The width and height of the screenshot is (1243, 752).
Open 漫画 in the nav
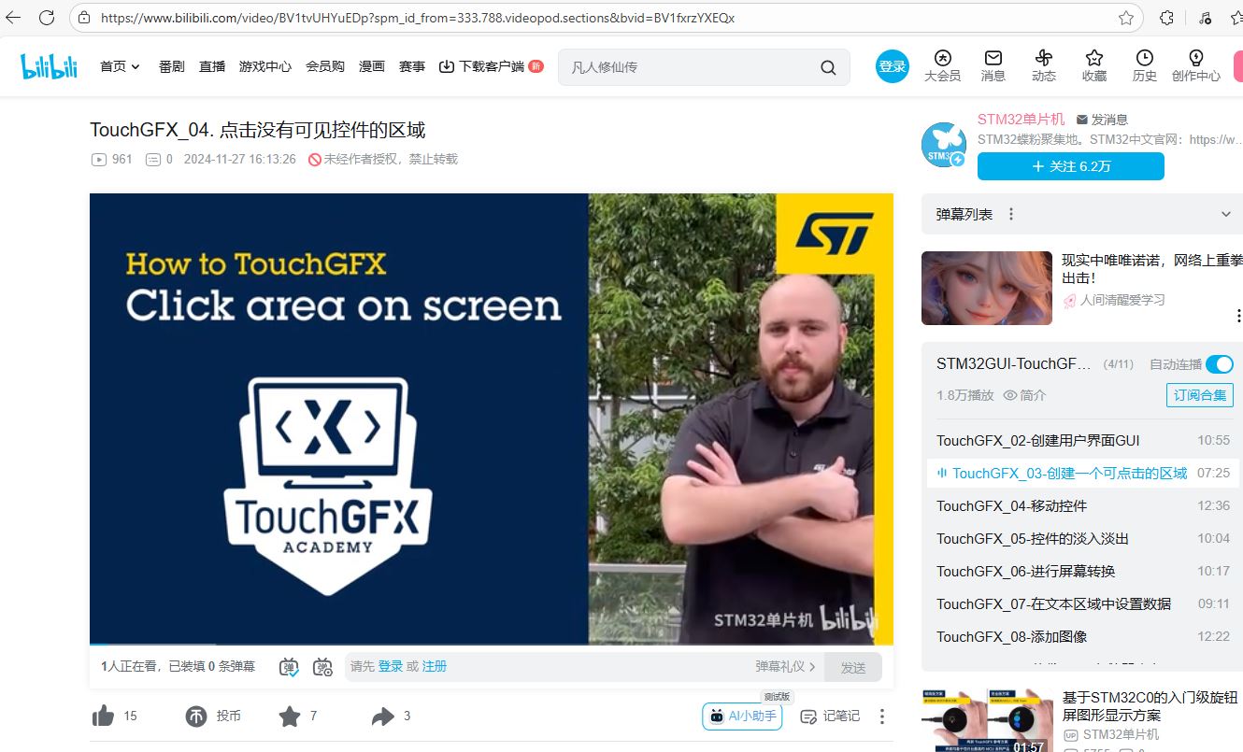(x=372, y=66)
